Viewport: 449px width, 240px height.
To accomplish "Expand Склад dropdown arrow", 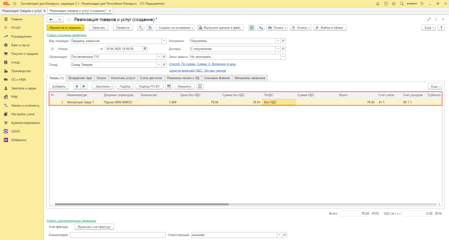I will click(159, 65).
